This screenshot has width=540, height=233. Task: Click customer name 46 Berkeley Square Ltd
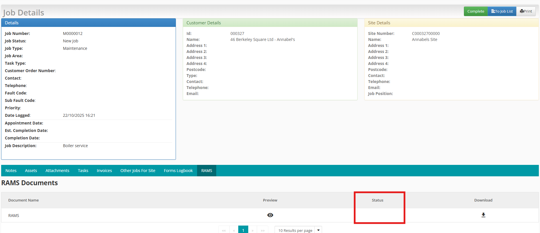[263, 40]
